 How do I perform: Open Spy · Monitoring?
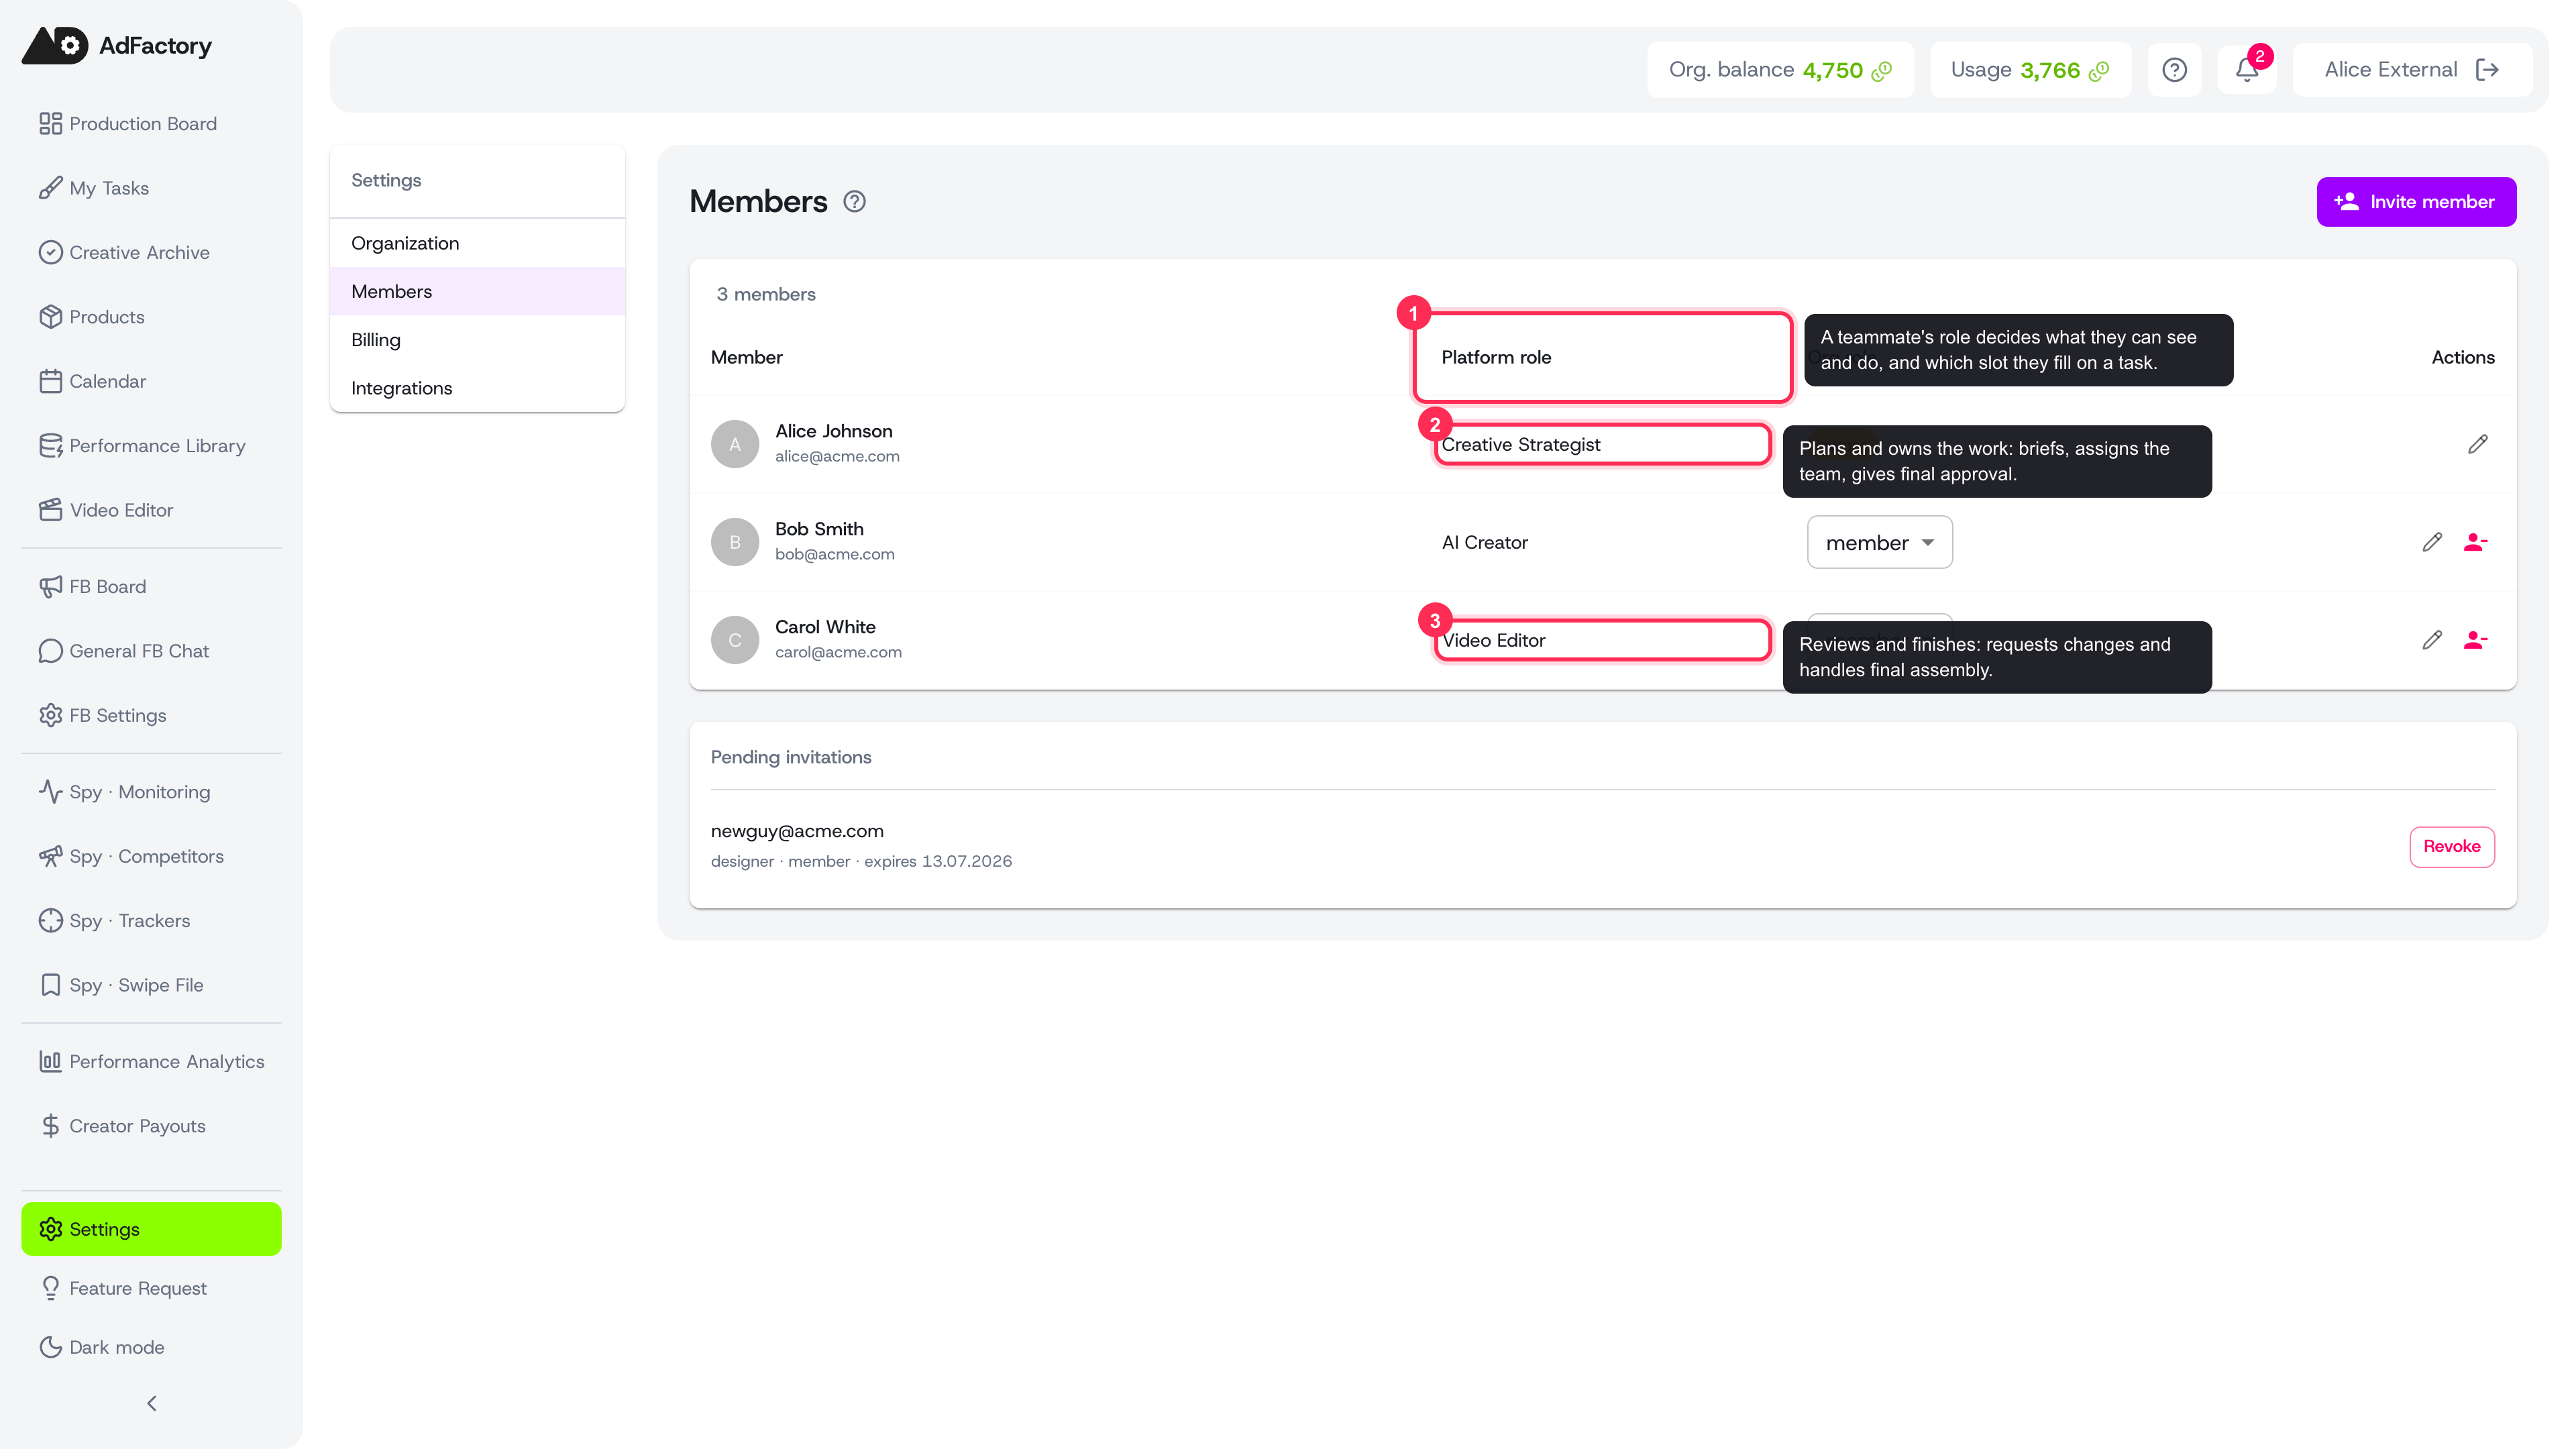pyautogui.click(x=151, y=792)
